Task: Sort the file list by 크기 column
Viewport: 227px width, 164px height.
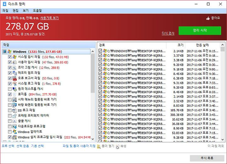Action: tap(176, 45)
